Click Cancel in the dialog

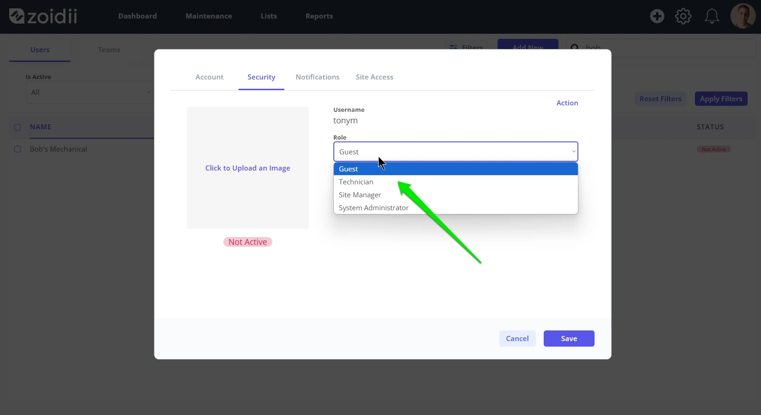(x=517, y=338)
